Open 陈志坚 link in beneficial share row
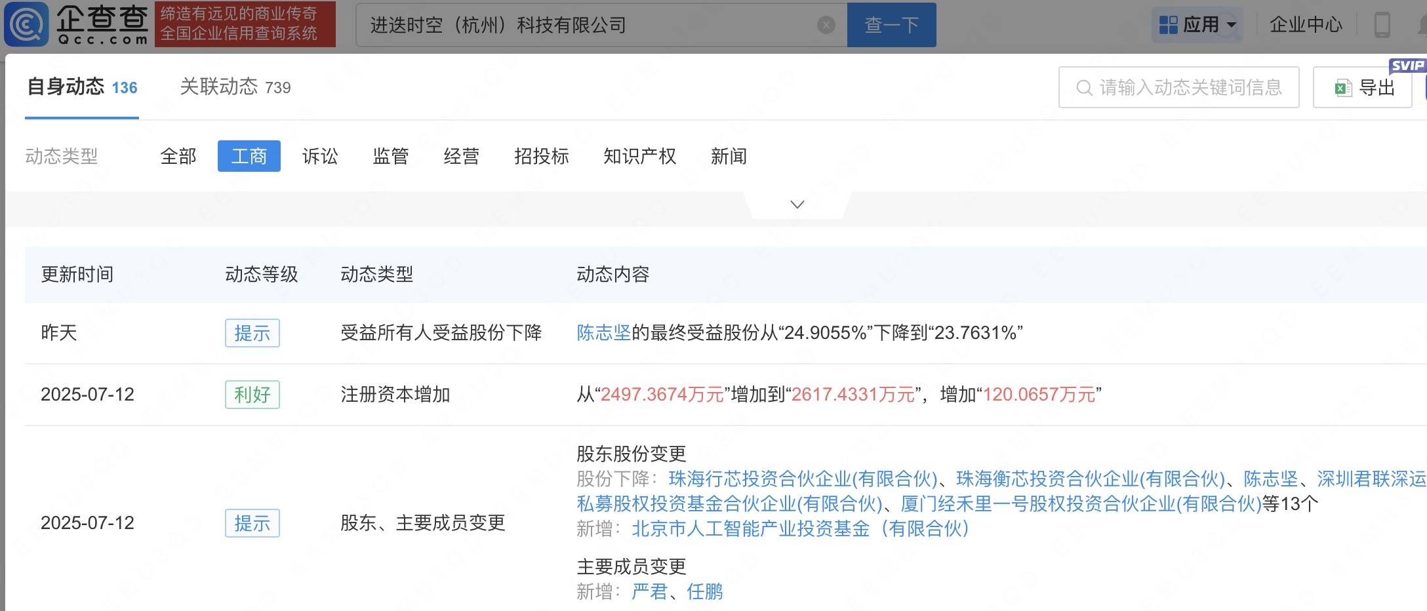Screen dimensions: 1427x611 (603, 333)
